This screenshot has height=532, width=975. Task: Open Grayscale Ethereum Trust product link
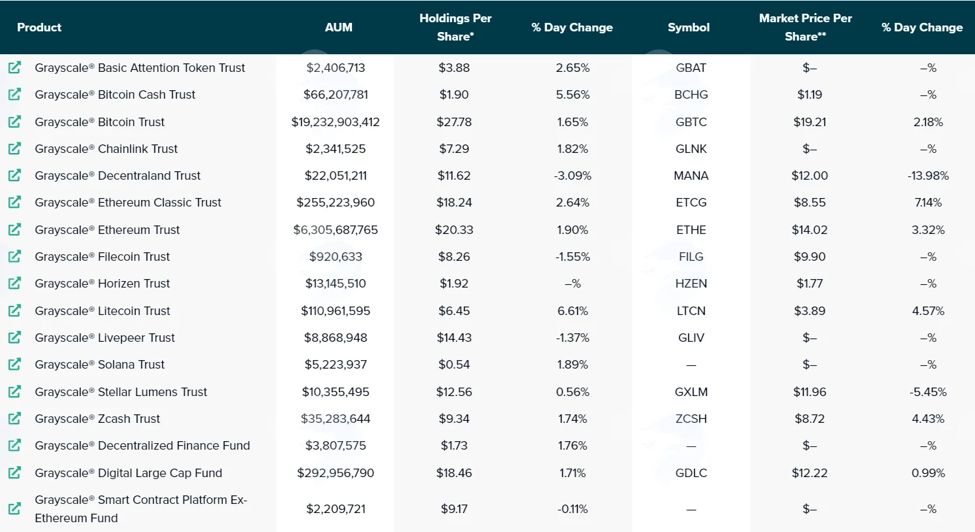pos(107,229)
